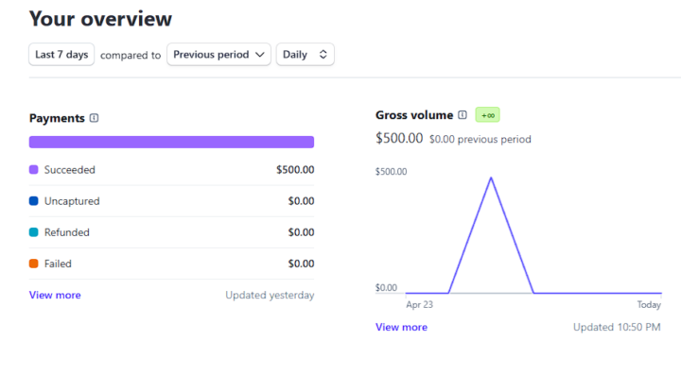Click the Apr 23 chart axis label
Image resolution: width=681 pixels, height=375 pixels.
420,304
